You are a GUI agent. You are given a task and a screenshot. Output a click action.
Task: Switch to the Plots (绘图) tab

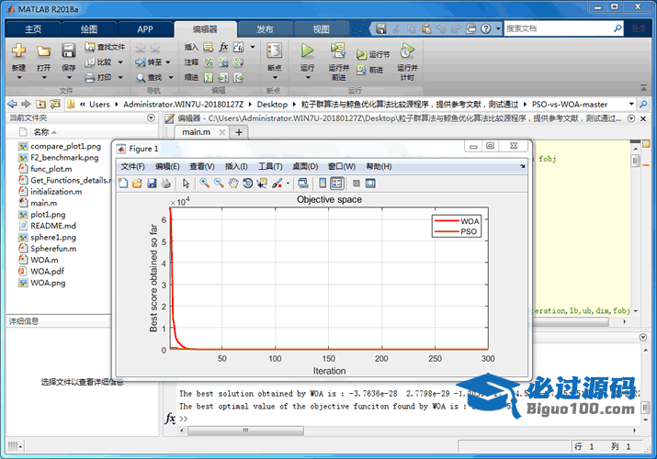[89, 29]
